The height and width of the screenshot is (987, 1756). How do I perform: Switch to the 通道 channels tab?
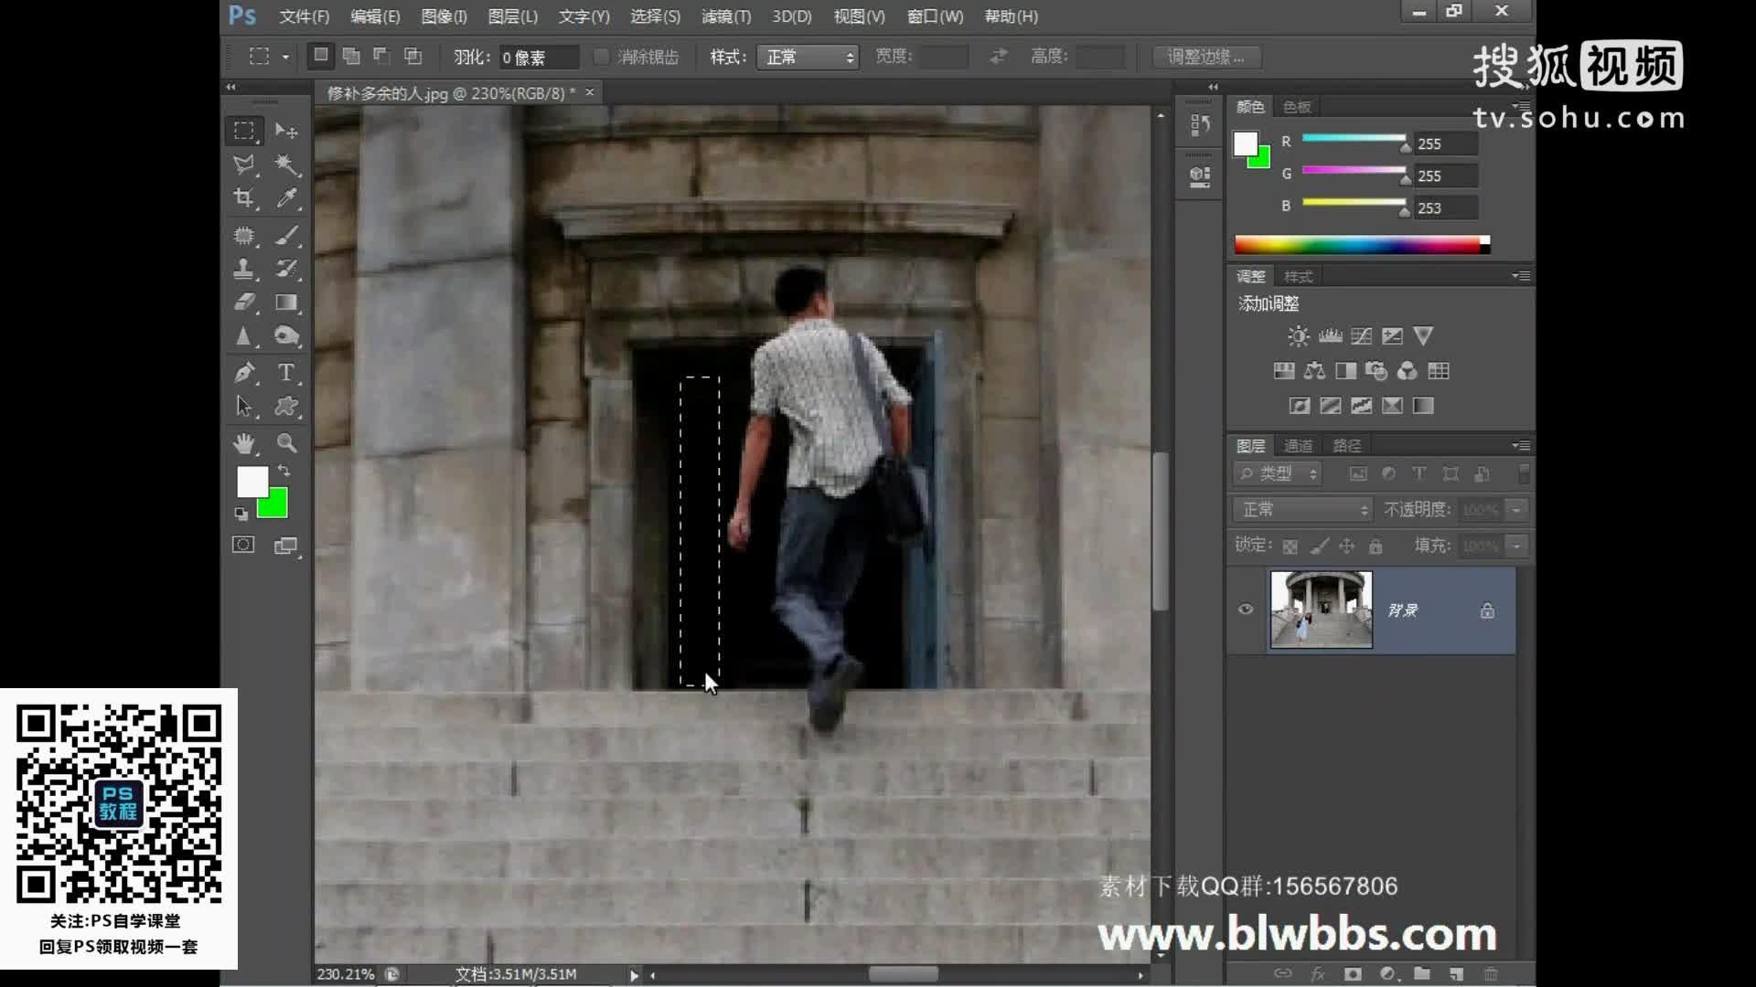pyautogui.click(x=1298, y=446)
